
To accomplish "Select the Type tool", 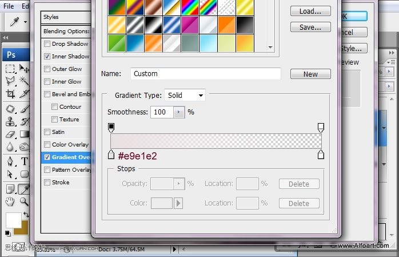I will pos(25,161).
